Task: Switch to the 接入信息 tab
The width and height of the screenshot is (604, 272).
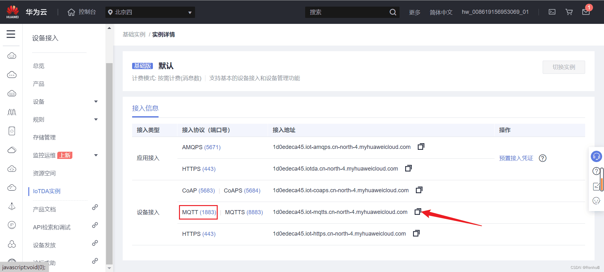Action: (145, 108)
